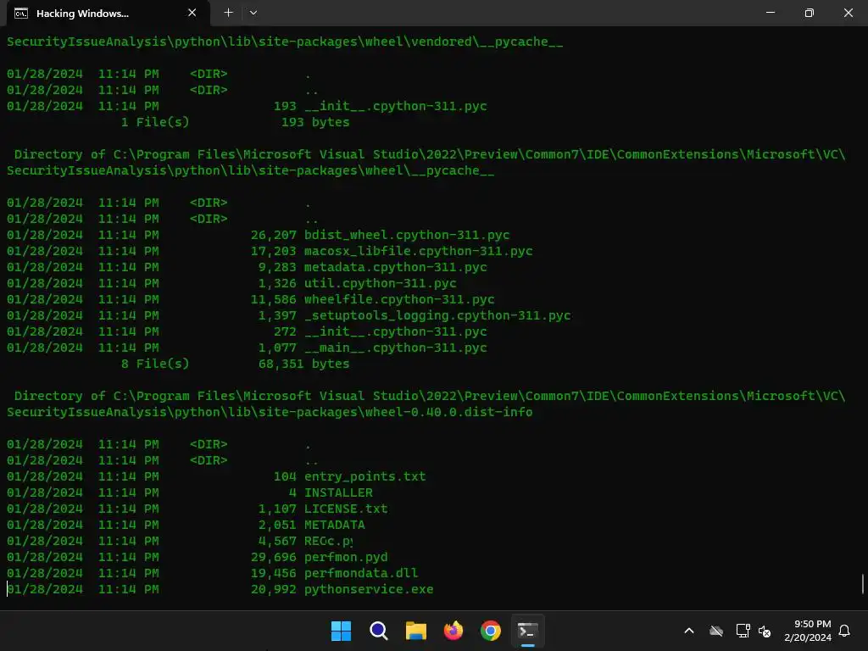Click macosx_libfile.cpython-311.pyc file name
This screenshot has height=651, width=868.
coord(419,251)
